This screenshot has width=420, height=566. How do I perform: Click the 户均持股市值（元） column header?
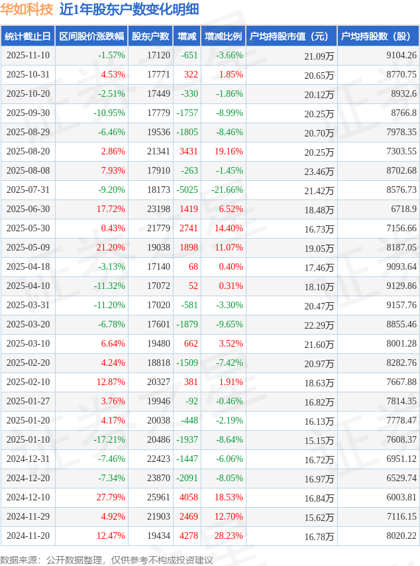click(291, 36)
